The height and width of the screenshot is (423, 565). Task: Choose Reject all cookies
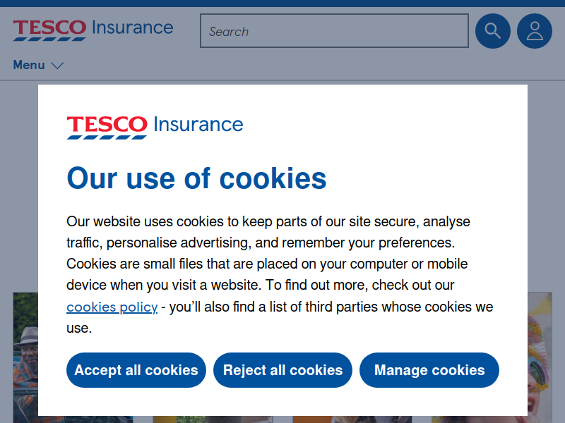point(282,370)
